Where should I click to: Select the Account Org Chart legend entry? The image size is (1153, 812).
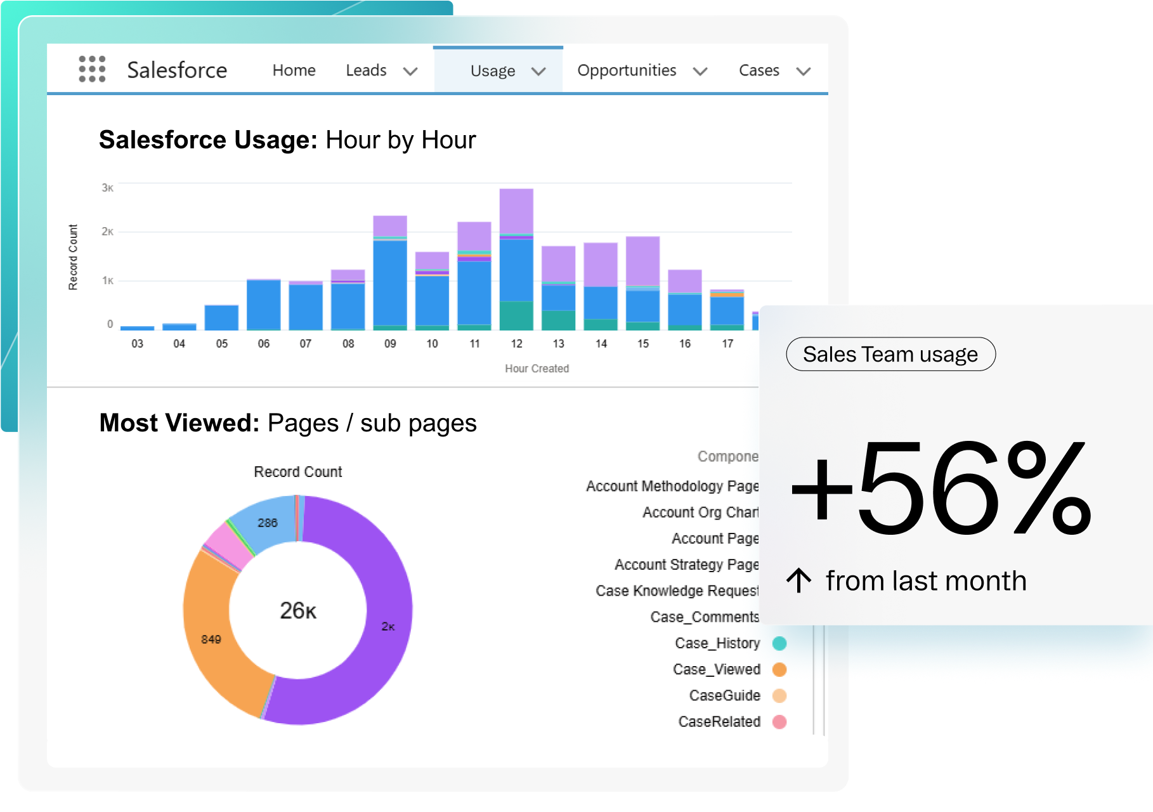pos(701,512)
